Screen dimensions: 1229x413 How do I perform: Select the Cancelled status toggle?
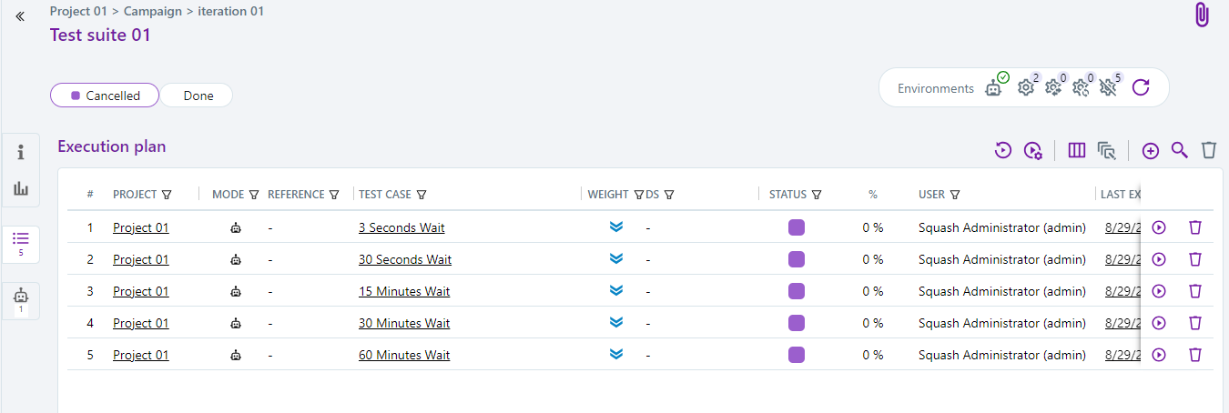tap(105, 96)
